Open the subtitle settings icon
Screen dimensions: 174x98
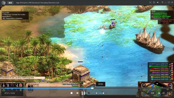[153, 93]
